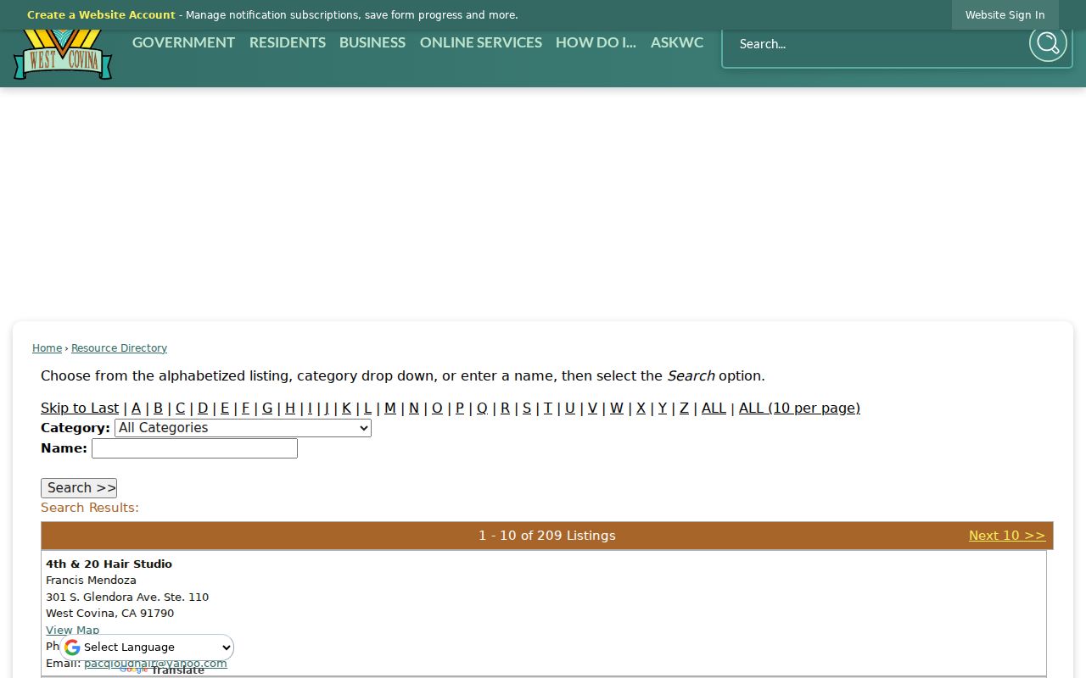
Task: Filter listings by letter Z
Action: [685, 408]
